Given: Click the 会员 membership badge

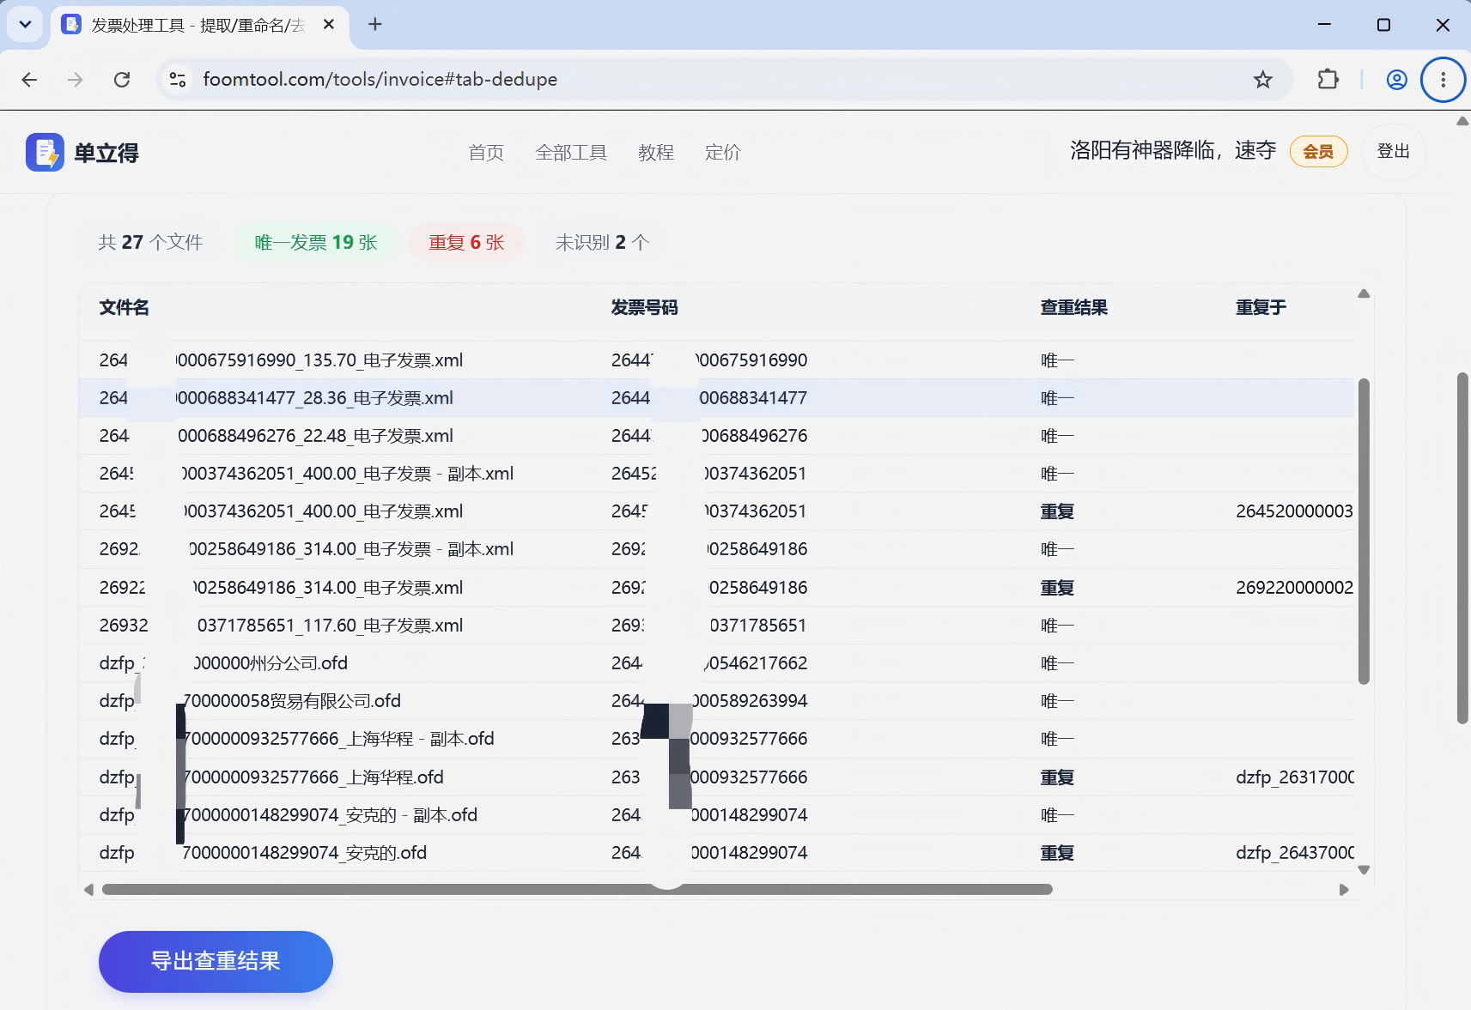Looking at the screenshot, I should click(1318, 152).
